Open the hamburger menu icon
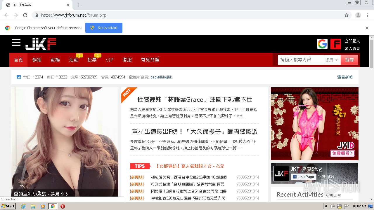Screen dimensions: 374x210 click(16, 43)
